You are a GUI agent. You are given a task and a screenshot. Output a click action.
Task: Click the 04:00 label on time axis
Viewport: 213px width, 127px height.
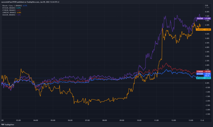point(36,120)
